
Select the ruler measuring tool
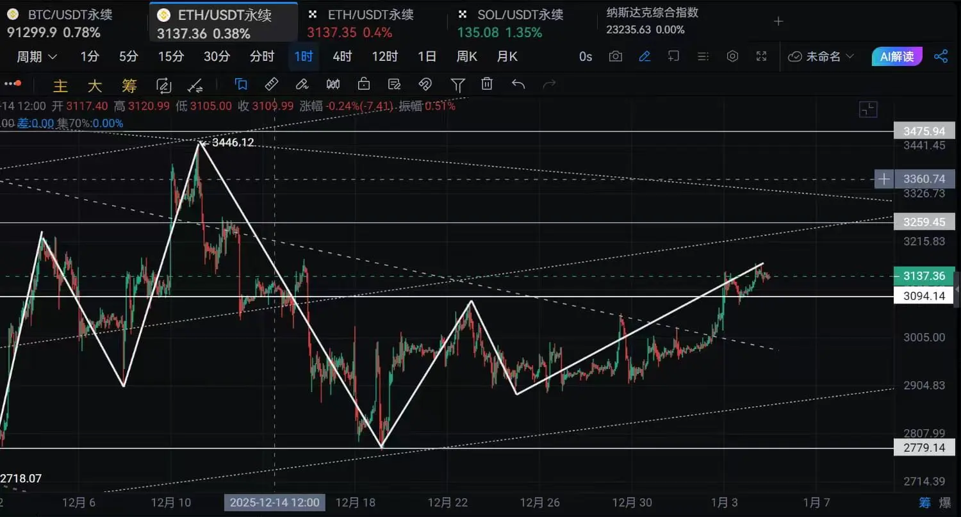(x=272, y=84)
